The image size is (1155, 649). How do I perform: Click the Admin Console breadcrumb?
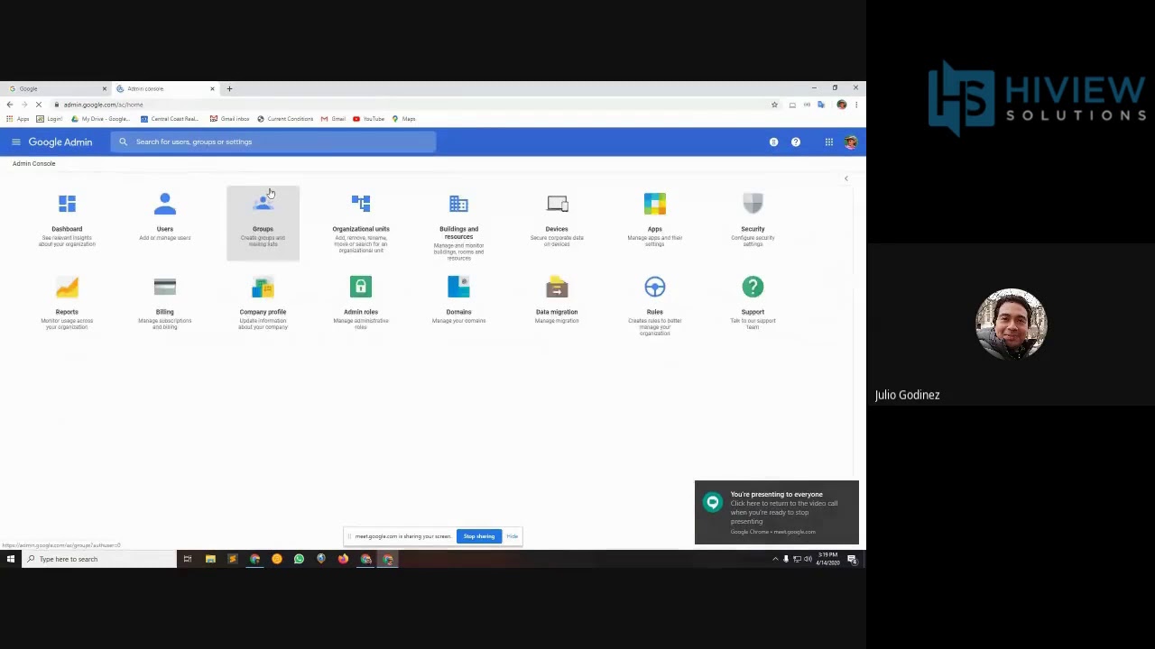pyautogui.click(x=34, y=163)
